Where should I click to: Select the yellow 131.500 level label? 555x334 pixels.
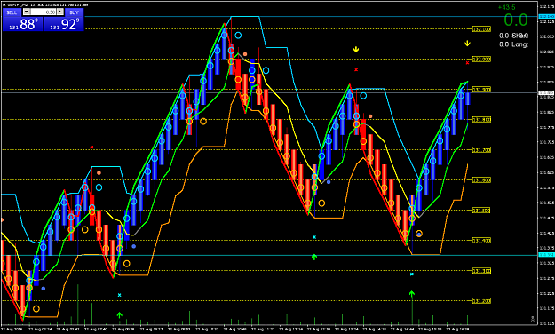(481, 211)
